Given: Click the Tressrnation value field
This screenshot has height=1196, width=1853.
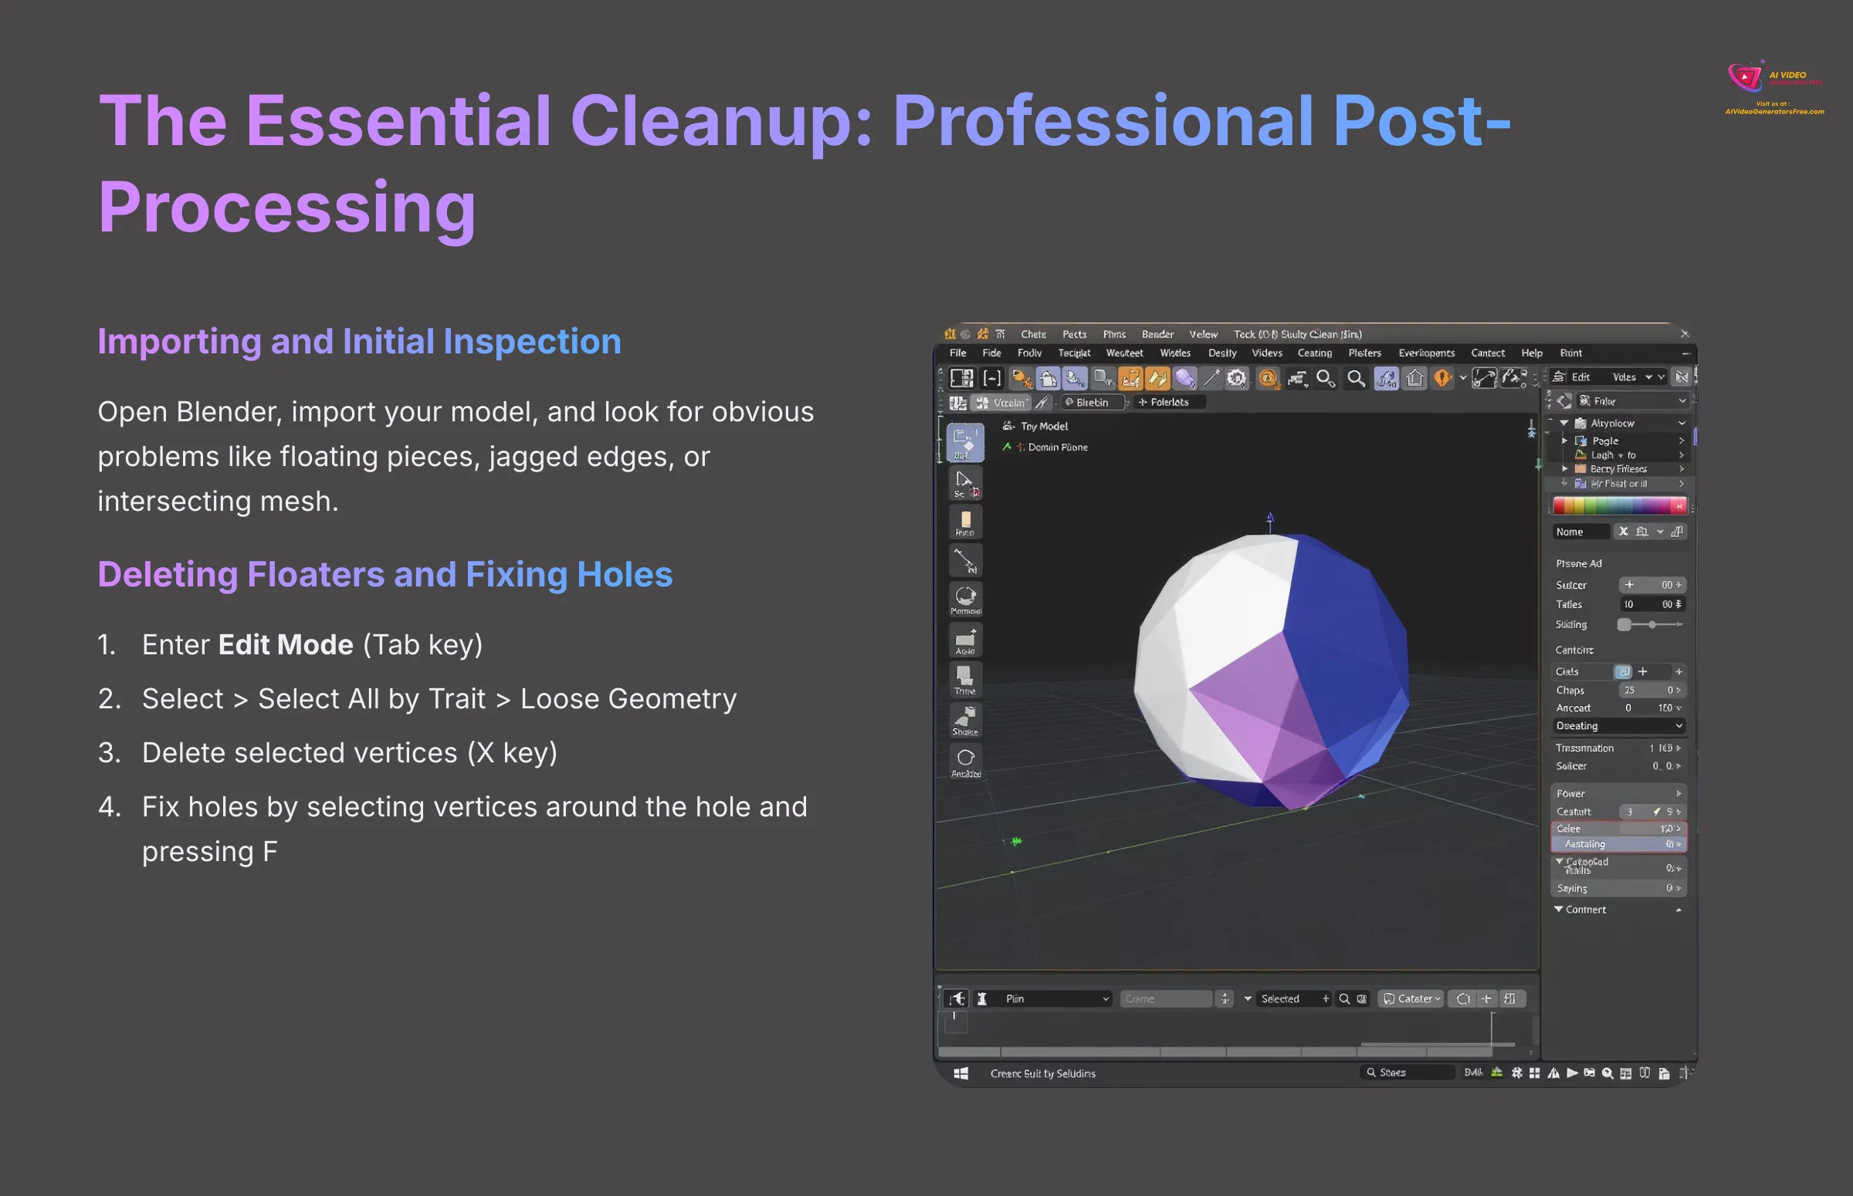Looking at the screenshot, I should coord(1665,748).
